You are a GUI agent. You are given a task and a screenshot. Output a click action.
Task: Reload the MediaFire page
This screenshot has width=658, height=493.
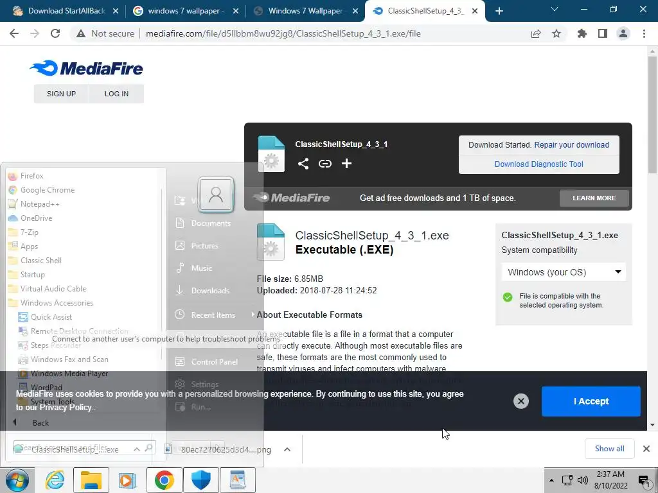pos(55,33)
